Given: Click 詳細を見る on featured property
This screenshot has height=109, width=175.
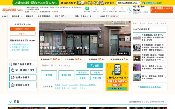Looking at the screenshot, I should (123, 53).
